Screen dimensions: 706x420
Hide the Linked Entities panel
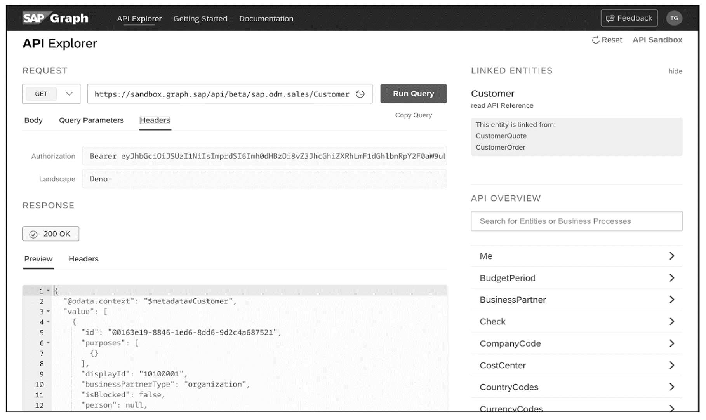(x=675, y=71)
